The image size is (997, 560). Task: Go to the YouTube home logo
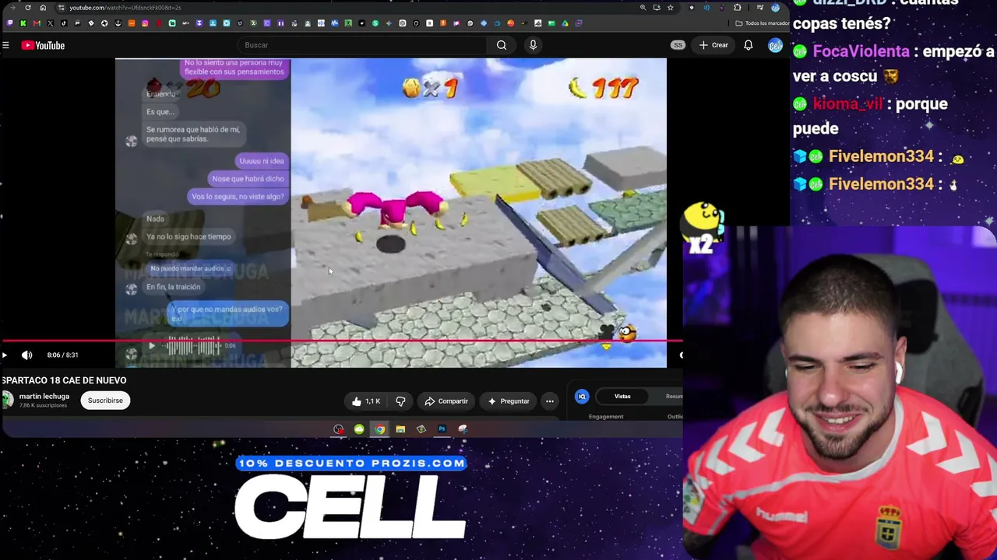tap(43, 45)
